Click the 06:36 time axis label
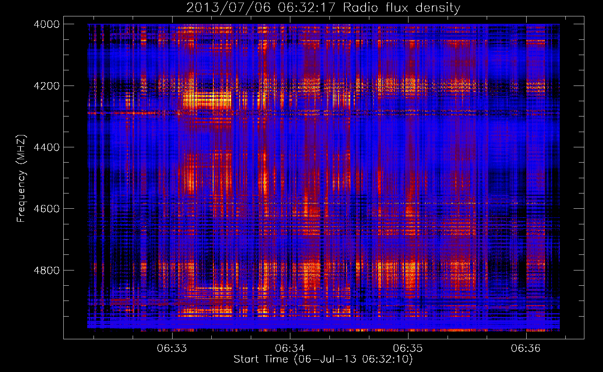This screenshot has height=372, width=603. pyautogui.click(x=525, y=349)
